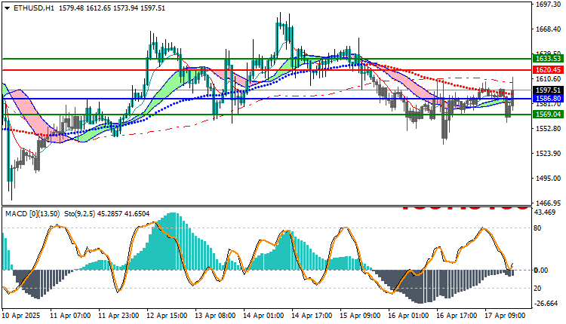Click the 15 Apr 09:00 time axis label
566x324 pixels.
click(x=360, y=316)
